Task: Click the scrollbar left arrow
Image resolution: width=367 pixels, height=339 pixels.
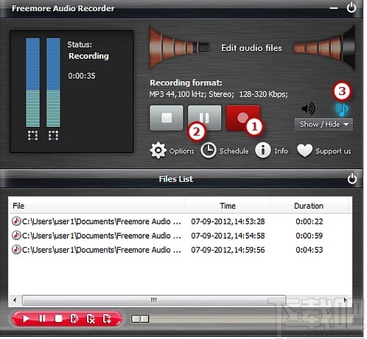Action: [x=15, y=300]
